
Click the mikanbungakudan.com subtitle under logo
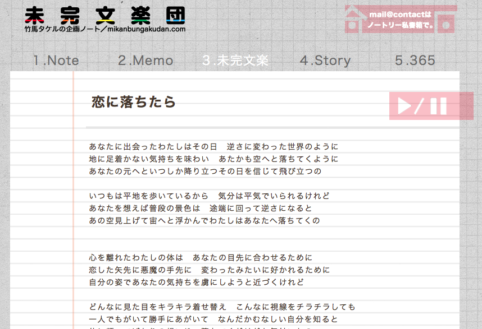pyautogui.click(x=105, y=29)
